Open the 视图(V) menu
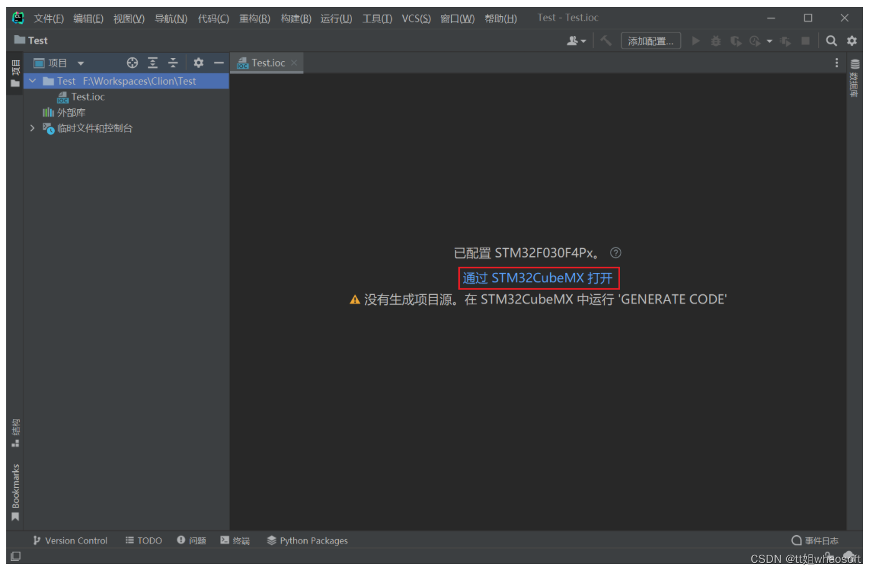The width and height of the screenshot is (871, 571). click(x=129, y=19)
